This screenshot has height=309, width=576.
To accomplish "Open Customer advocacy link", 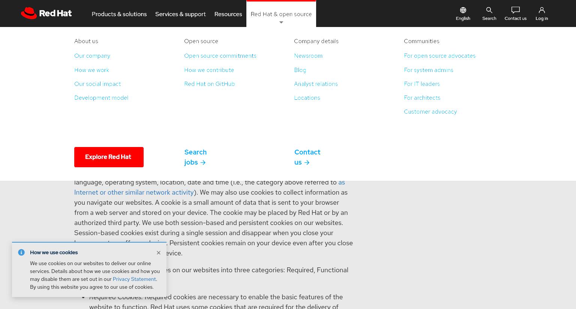I will 430,112.
